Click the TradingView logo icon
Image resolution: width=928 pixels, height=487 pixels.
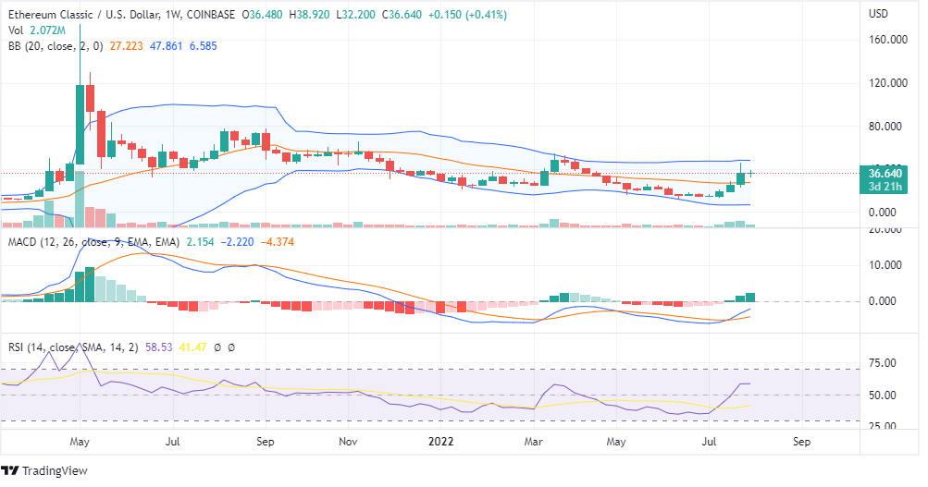(12, 470)
